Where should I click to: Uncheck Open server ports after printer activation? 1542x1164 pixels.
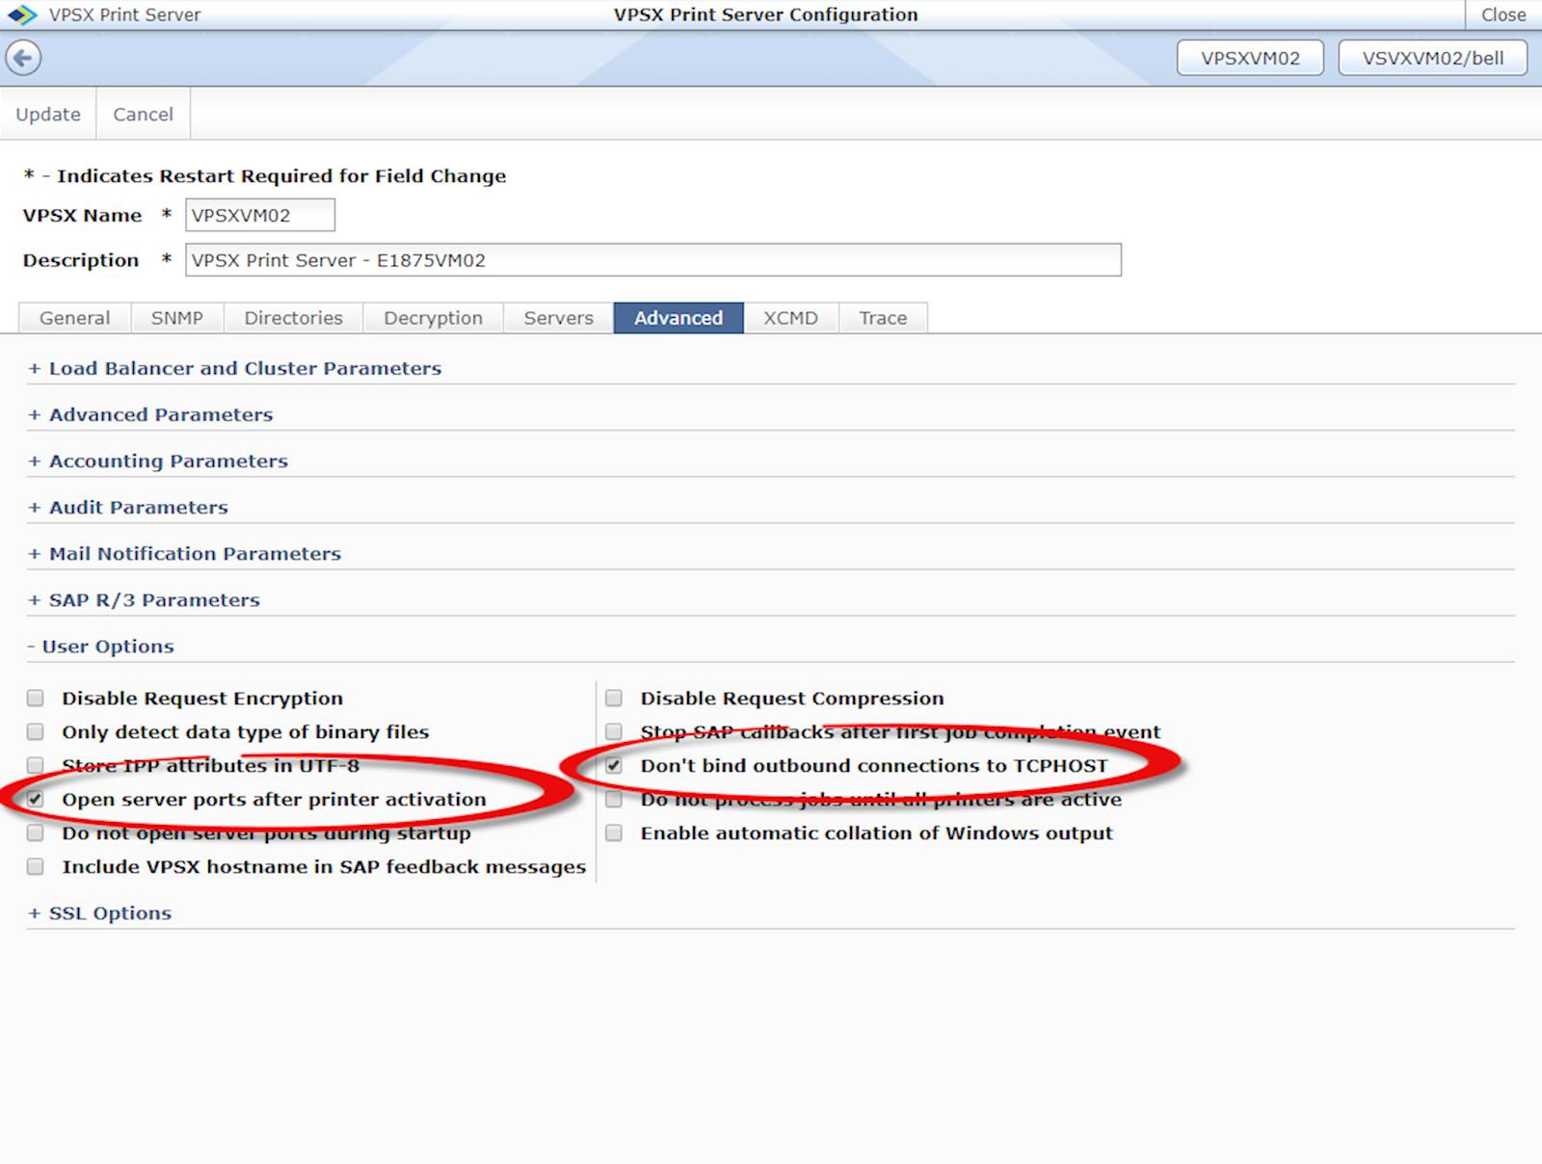coord(36,799)
